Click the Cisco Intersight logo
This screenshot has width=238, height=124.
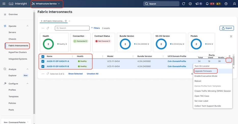pos(18,4)
